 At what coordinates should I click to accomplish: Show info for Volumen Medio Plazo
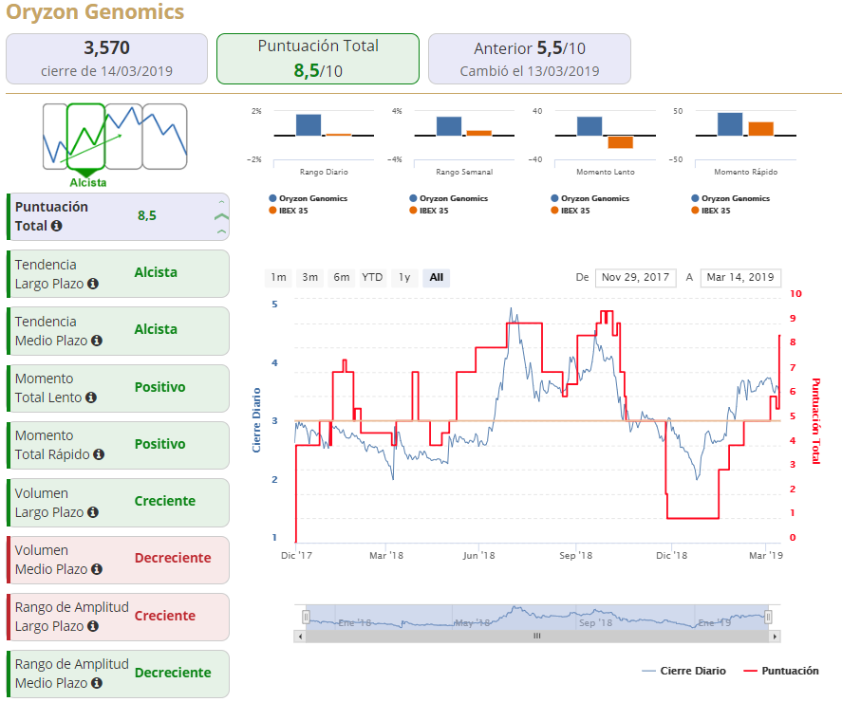coord(97,569)
